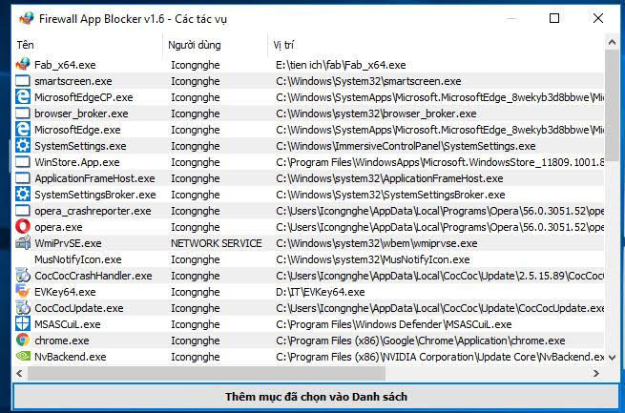This screenshot has width=625, height=413.
Task: Click the Firewall App Blocker title bar icon
Action: 27,19
